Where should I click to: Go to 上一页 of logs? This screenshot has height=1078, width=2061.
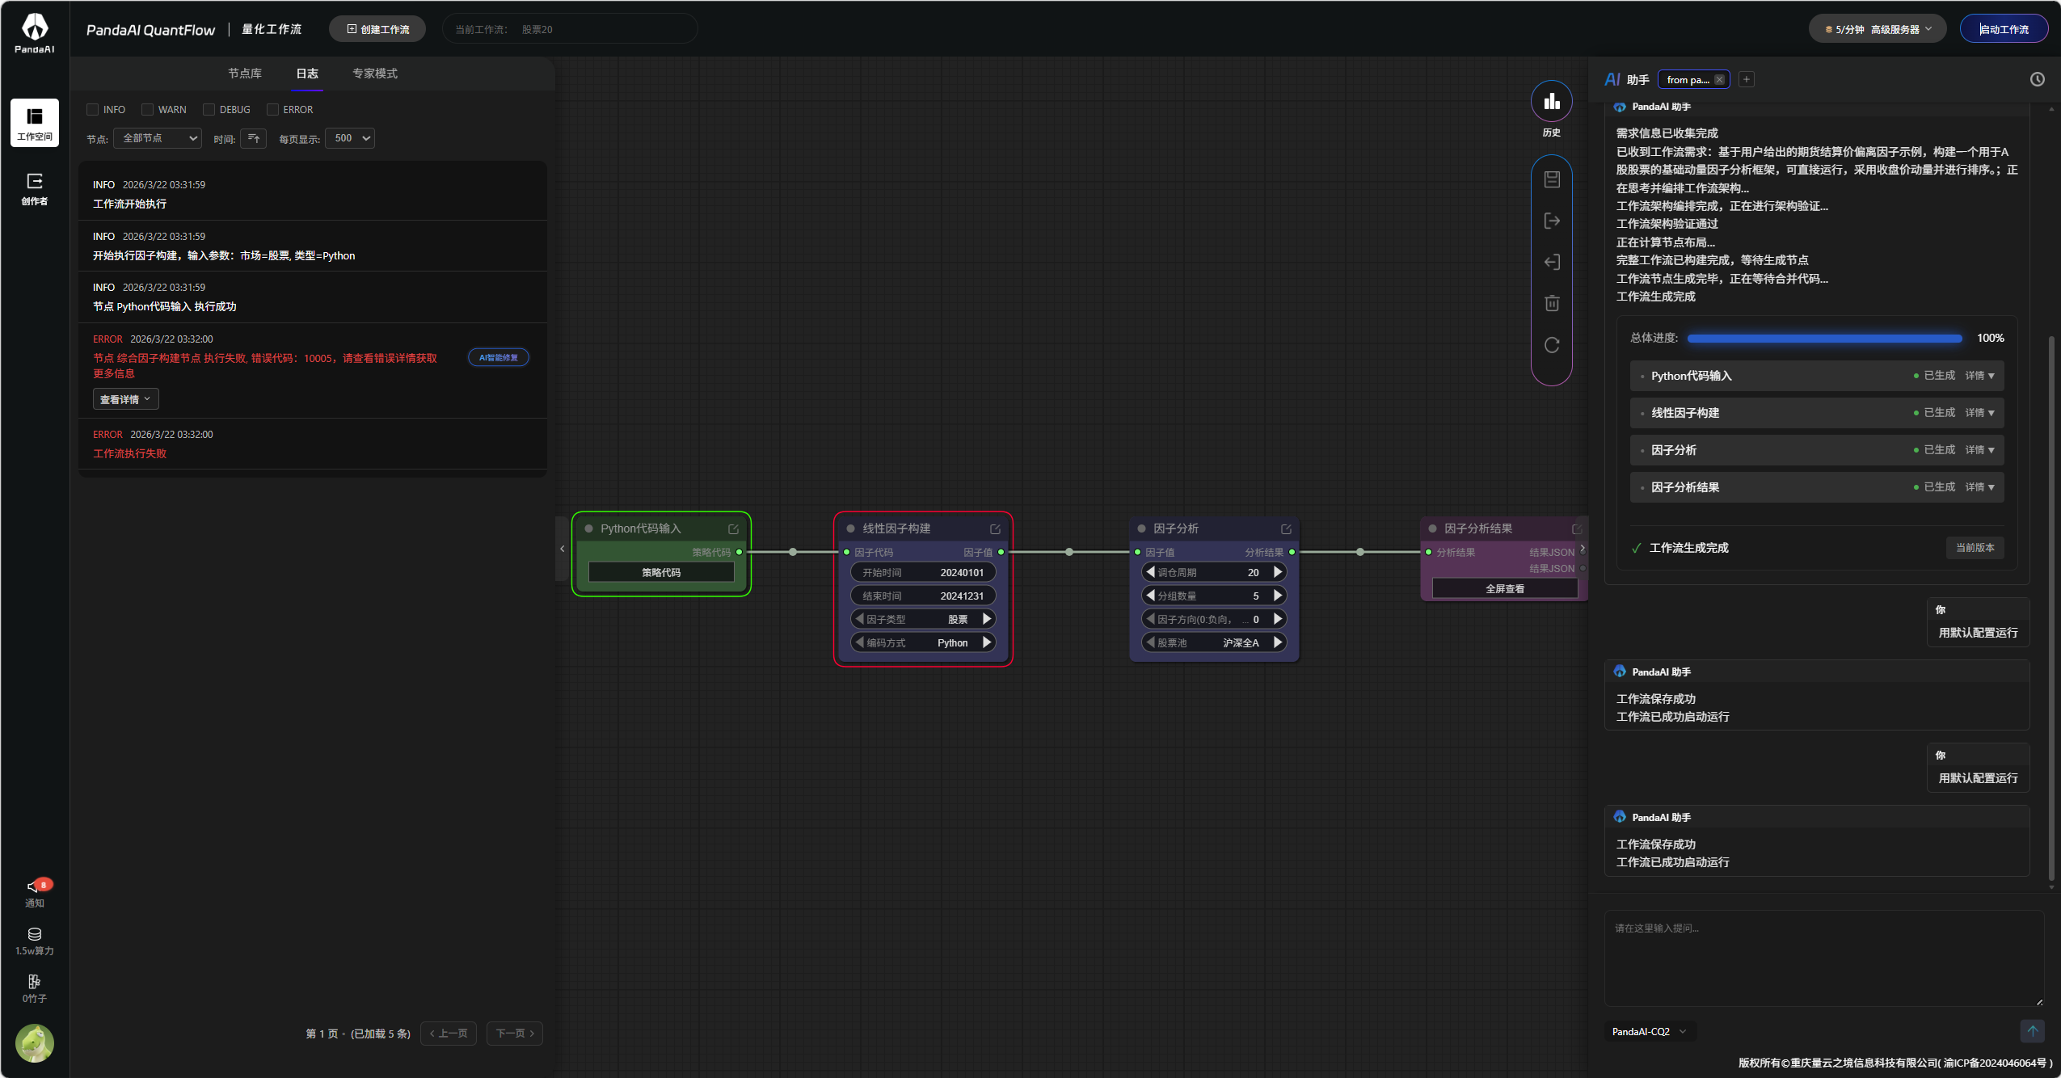[449, 1034]
